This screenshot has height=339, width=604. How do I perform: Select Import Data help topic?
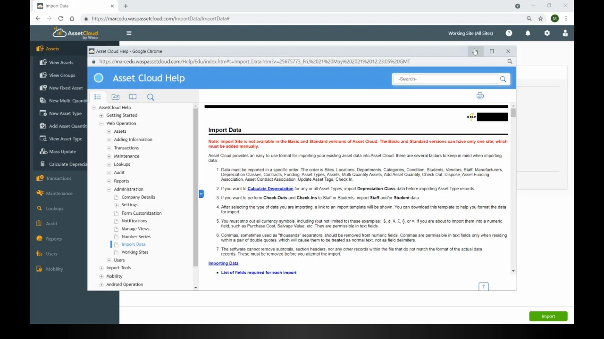click(133, 244)
